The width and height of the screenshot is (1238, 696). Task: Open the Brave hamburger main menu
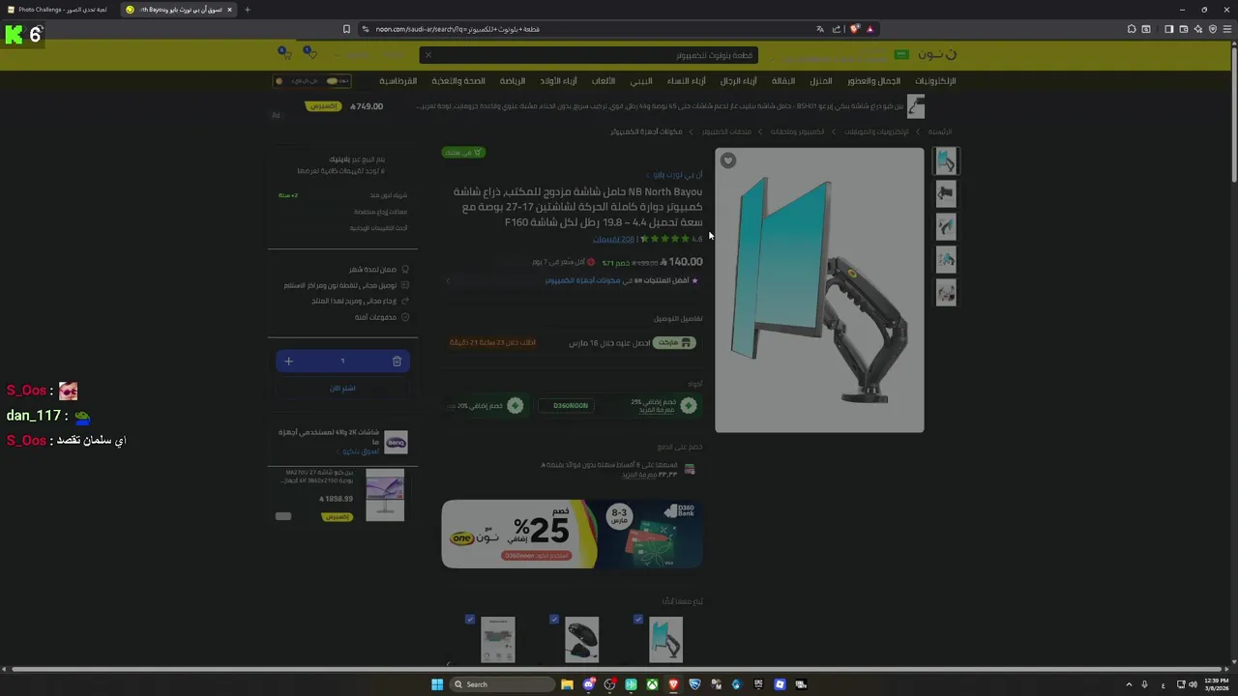coord(1228,29)
